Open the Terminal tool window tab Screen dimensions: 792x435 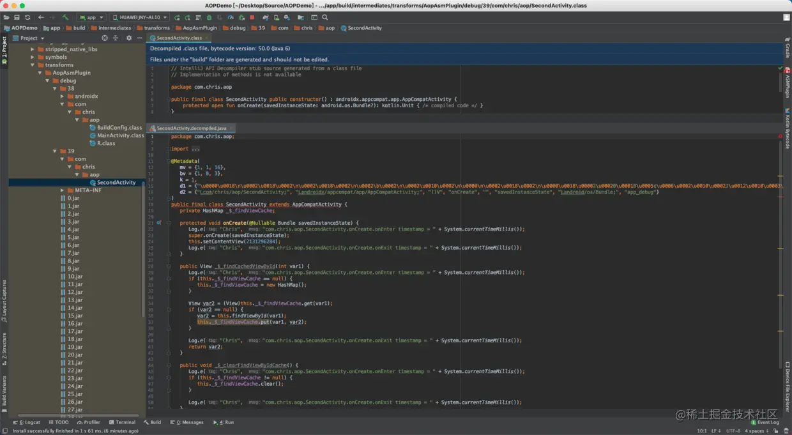coord(122,422)
